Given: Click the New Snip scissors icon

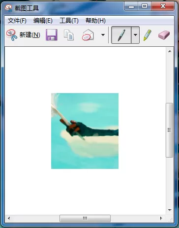Looking at the screenshot, I should 12,35.
